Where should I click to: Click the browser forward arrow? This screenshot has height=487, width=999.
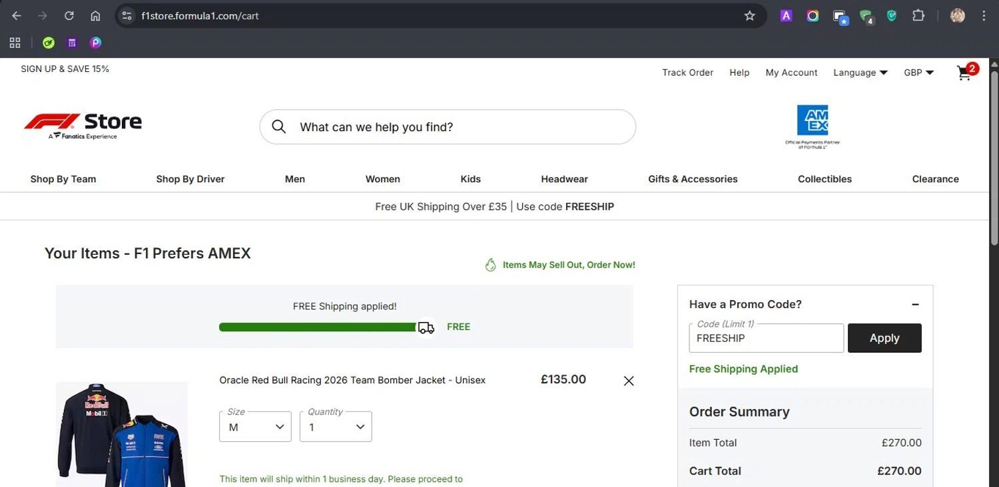43,16
